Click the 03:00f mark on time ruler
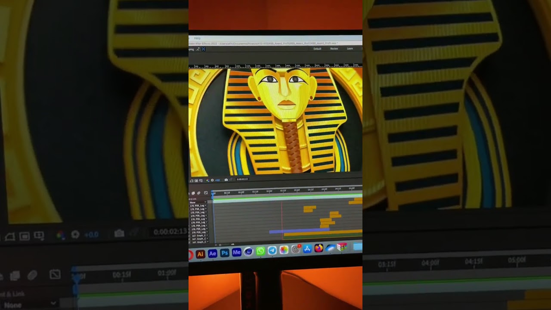The width and height of the screenshot is (551, 310). [x=297, y=190]
